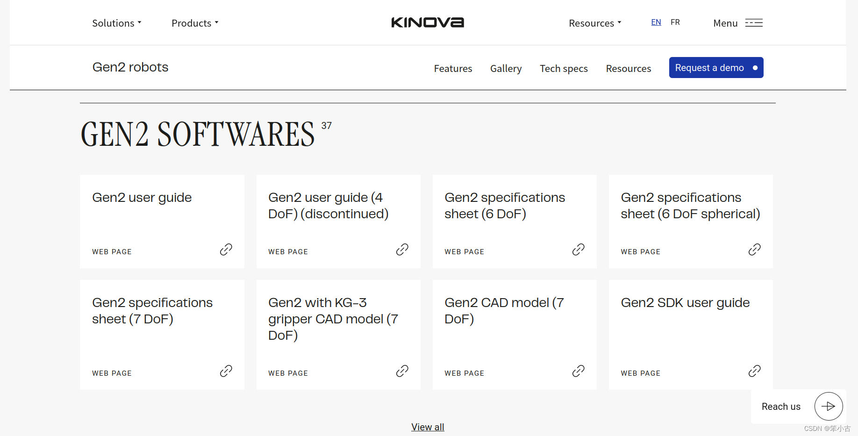Open Gen2 SDK user guide title
The width and height of the screenshot is (858, 436).
pyautogui.click(x=685, y=303)
